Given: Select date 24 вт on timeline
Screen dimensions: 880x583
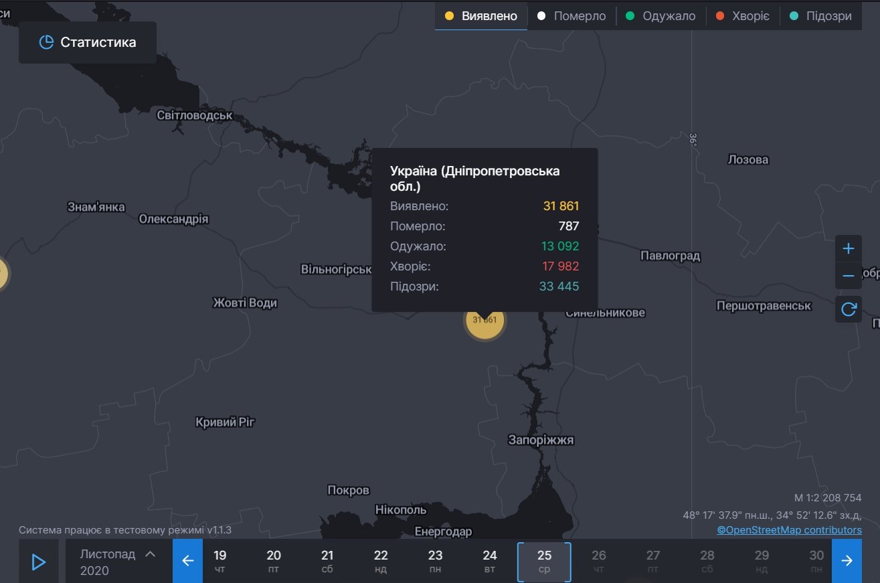Looking at the screenshot, I should pos(490,562).
